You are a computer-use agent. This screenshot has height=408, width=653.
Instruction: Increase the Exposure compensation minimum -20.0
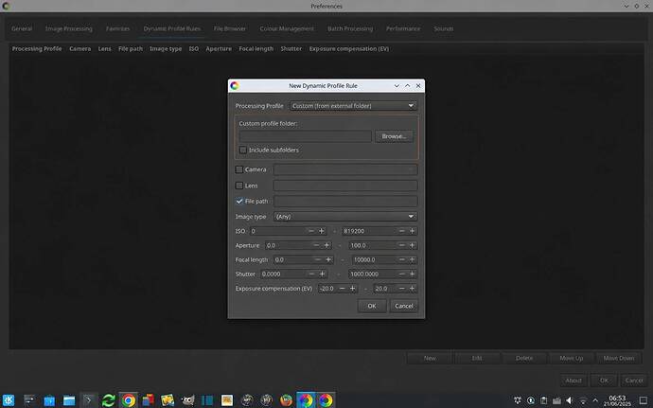(x=352, y=289)
